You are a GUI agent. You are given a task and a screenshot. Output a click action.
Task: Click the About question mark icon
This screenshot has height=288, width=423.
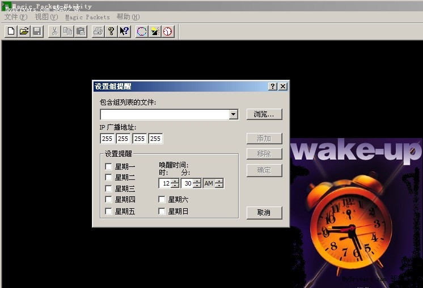click(x=111, y=32)
